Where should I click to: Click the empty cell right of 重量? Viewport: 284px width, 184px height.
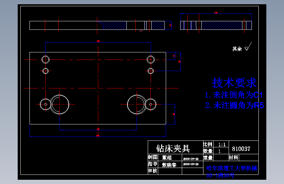coord(221,157)
